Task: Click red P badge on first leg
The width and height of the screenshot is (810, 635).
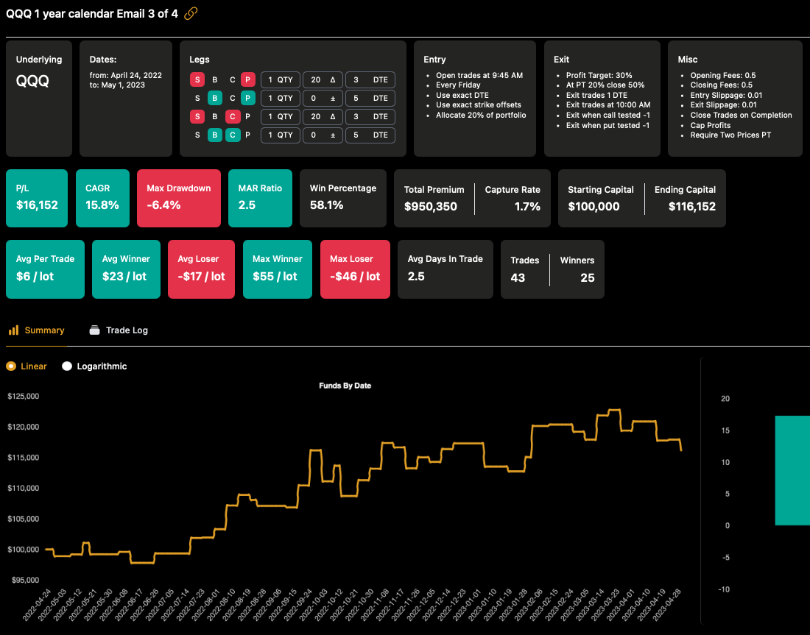Action: 247,79
